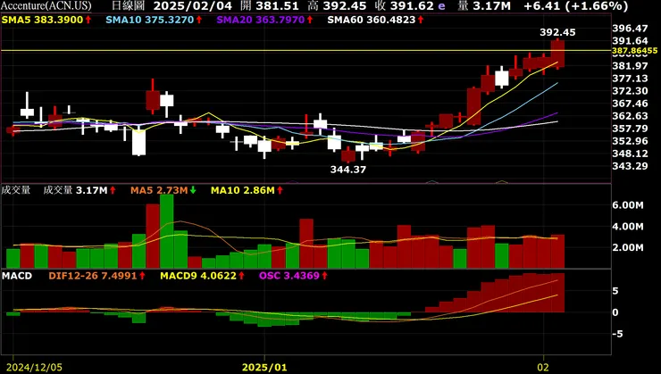Screen dimensions: 661x374
Task: Click the 343.29 price axis label
Action: (630, 166)
